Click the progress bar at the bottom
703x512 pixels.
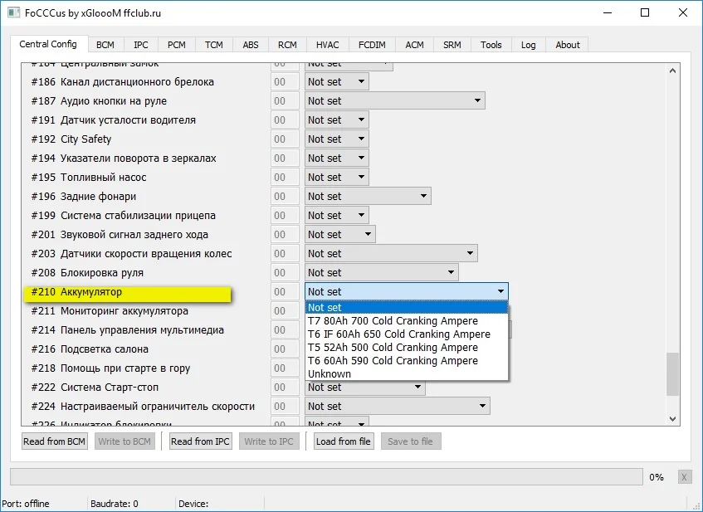325,477
